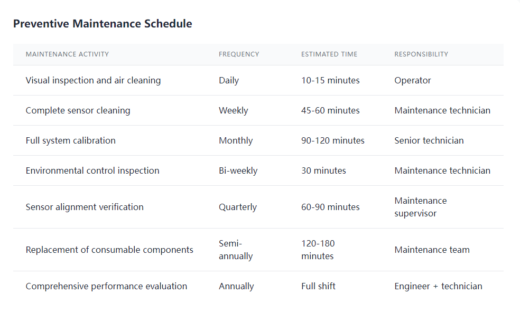Click Comprehensive performance evaluation cell
Screen dimensions: 520x313
106,286
